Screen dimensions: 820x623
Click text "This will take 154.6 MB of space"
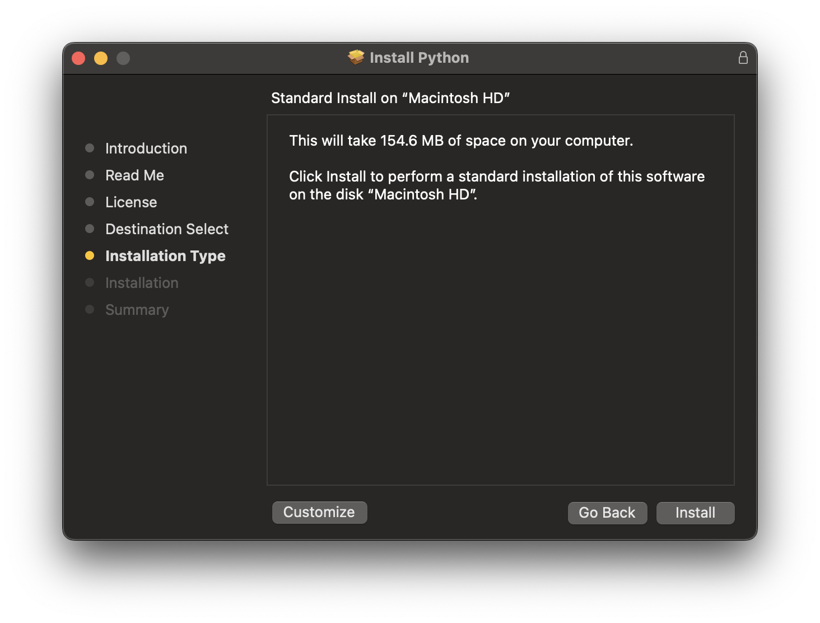click(398, 141)
